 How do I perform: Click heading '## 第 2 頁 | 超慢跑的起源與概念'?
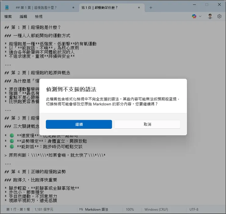click(37, 72)
